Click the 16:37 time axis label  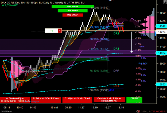pyautogui.click(x=107, y=107)
